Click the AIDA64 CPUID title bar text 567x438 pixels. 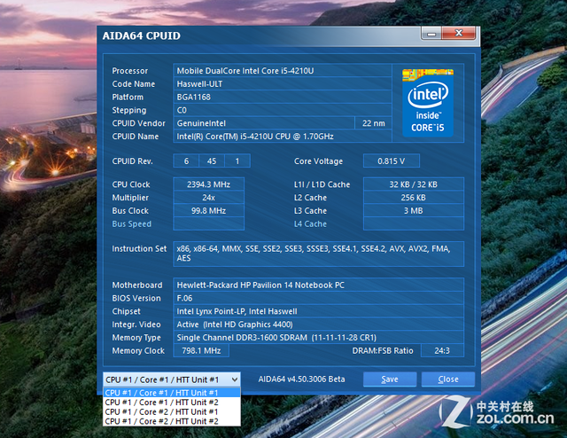[x=142, y=35]
